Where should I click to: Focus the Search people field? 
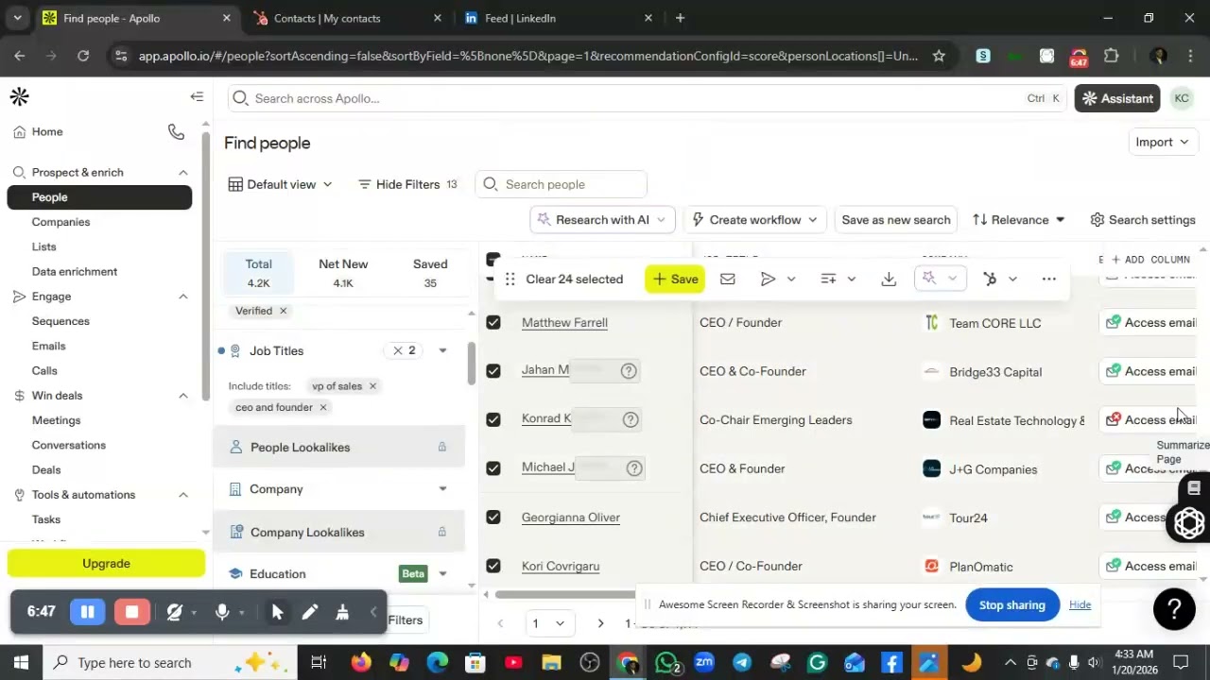point(562,184)
